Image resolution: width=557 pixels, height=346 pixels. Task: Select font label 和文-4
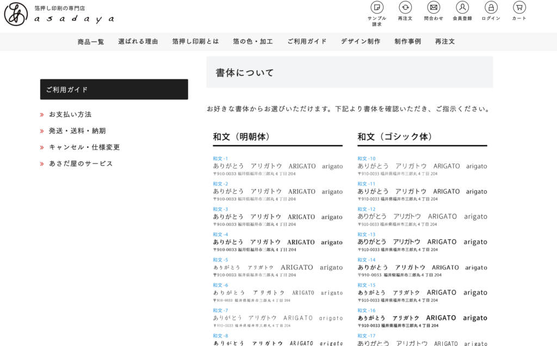coord(220,235)
